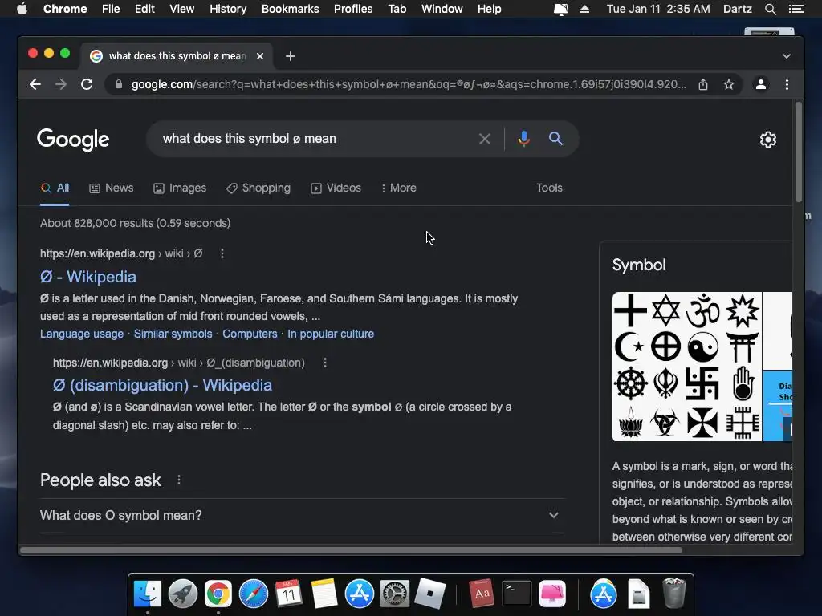Open the Computers sitelink
Image resolution: width=822 pixels, height=616 pixels.
click(250, 334)
